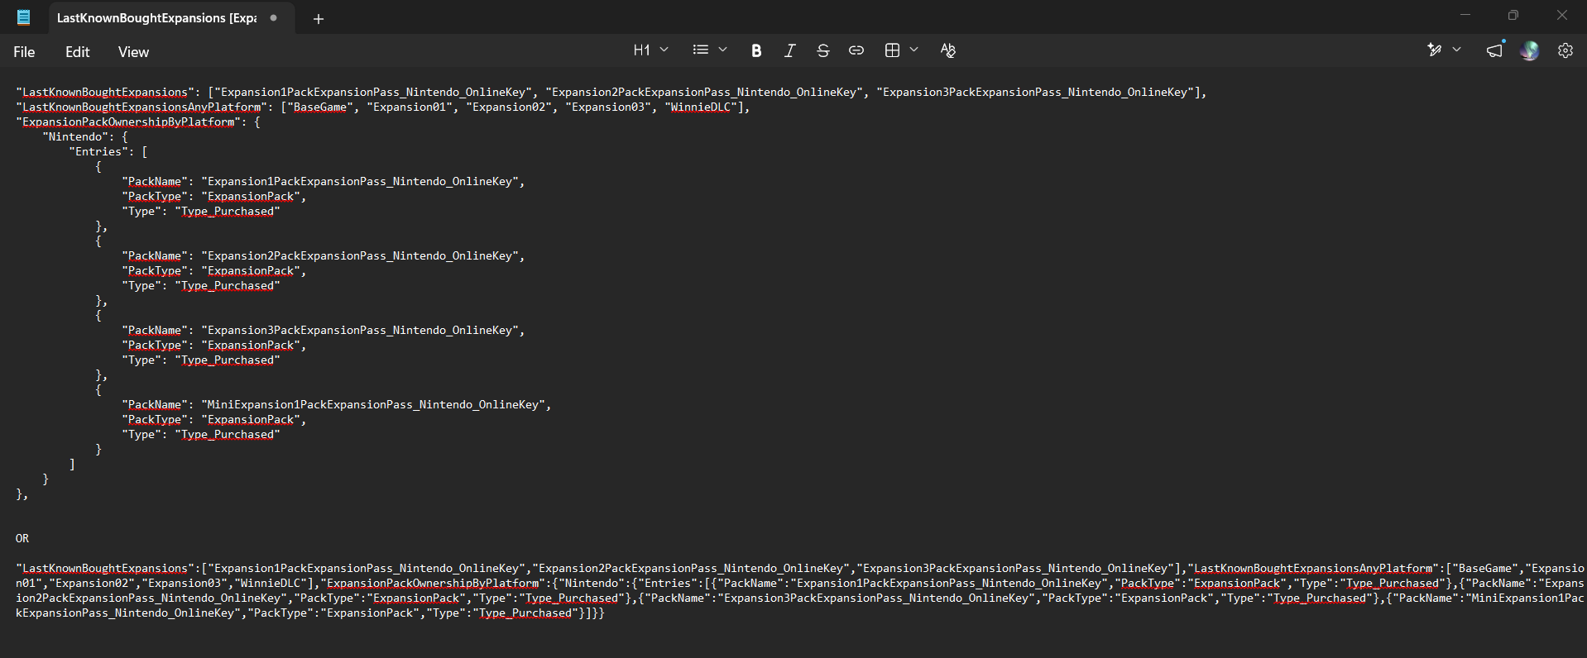This screenshot has height=658, width=1587.
Task: Insert a hyperlink
Action: 856,50
